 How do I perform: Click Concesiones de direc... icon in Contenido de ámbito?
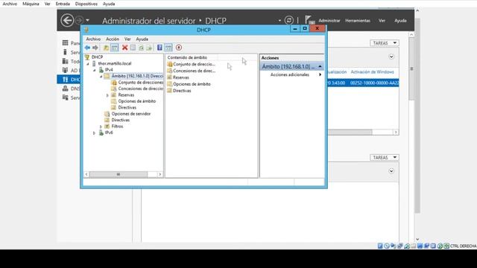click(x=170, y=71)
